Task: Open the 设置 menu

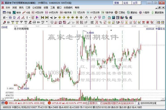Action: pyautogui.click(x=46, y=8)
